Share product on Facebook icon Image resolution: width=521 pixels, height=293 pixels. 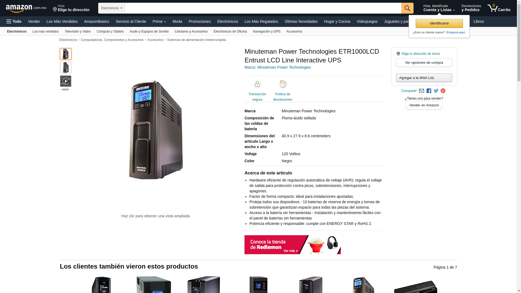[429, 91]
